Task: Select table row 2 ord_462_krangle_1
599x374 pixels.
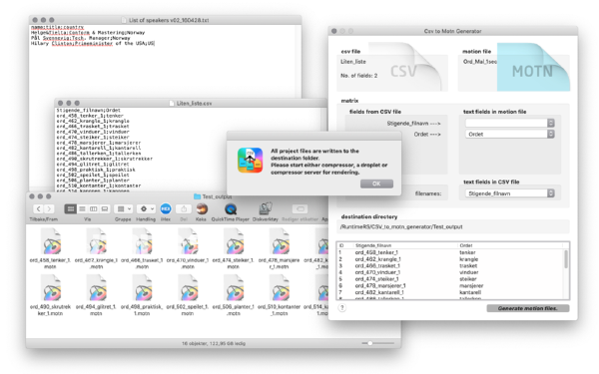Action: 450,259
